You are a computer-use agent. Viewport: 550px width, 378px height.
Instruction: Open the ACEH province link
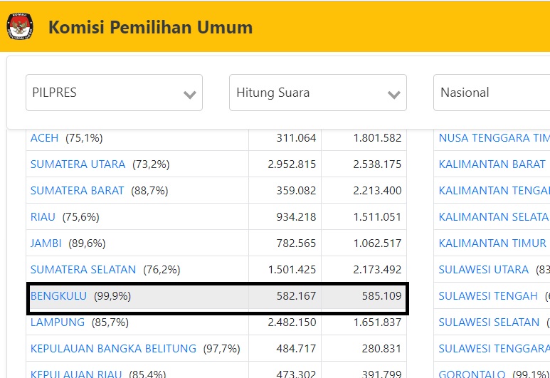[45, 138]
